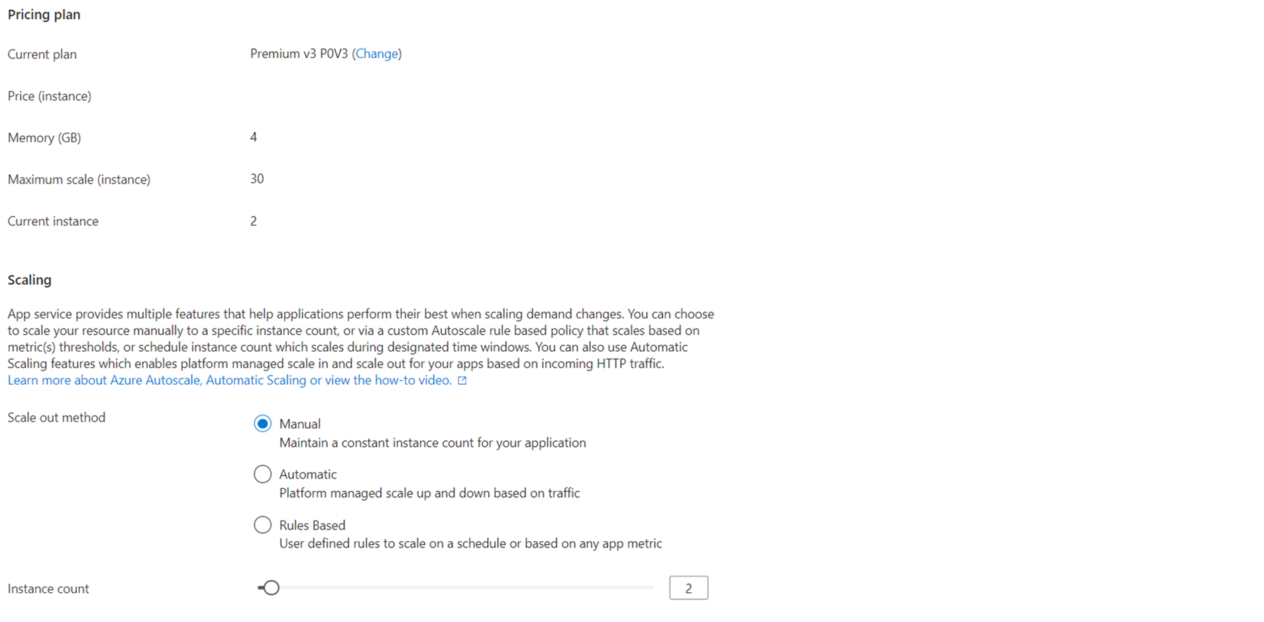Enable Automatic platform managed scaling

262,474
